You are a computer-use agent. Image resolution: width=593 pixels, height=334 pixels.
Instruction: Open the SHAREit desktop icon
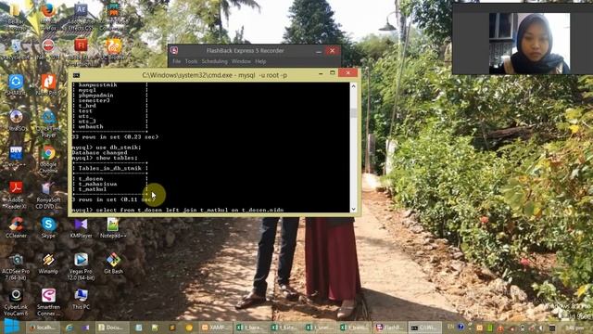[x=16, y=85]
